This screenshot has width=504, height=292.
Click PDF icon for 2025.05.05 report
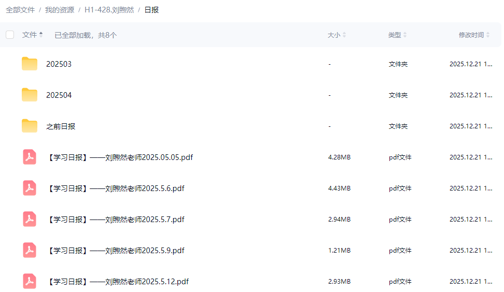[x=30, y=157]
